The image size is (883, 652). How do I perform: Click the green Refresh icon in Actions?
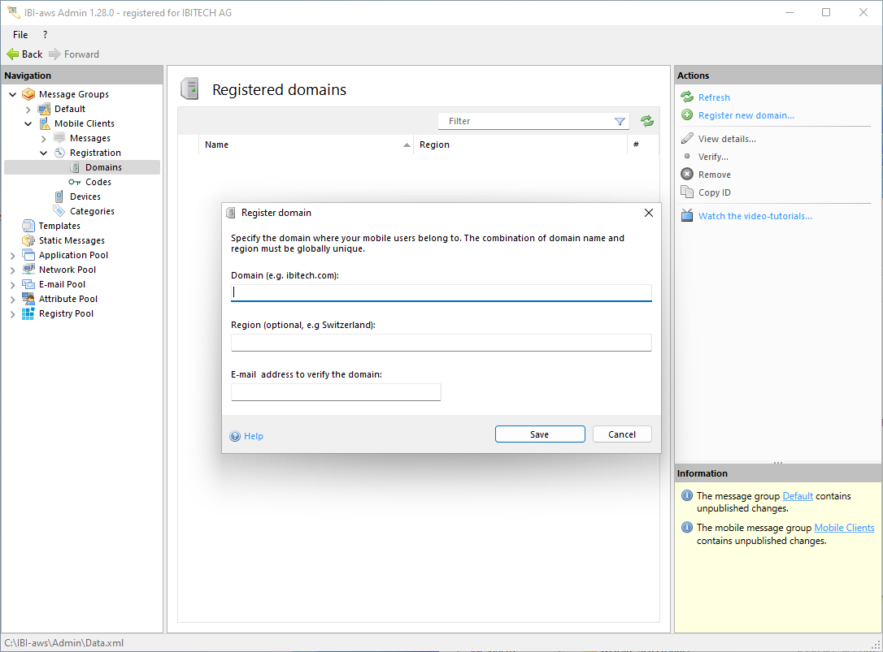click(687, 97)
